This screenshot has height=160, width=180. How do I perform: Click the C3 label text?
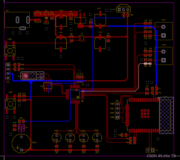tap(91, 19)
